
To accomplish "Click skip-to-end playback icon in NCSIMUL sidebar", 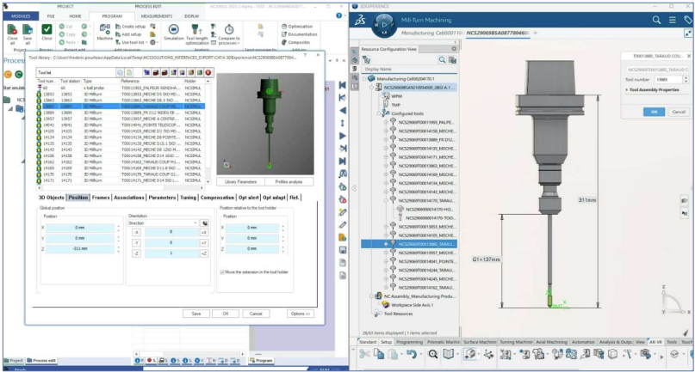I will tap(342, 161).
